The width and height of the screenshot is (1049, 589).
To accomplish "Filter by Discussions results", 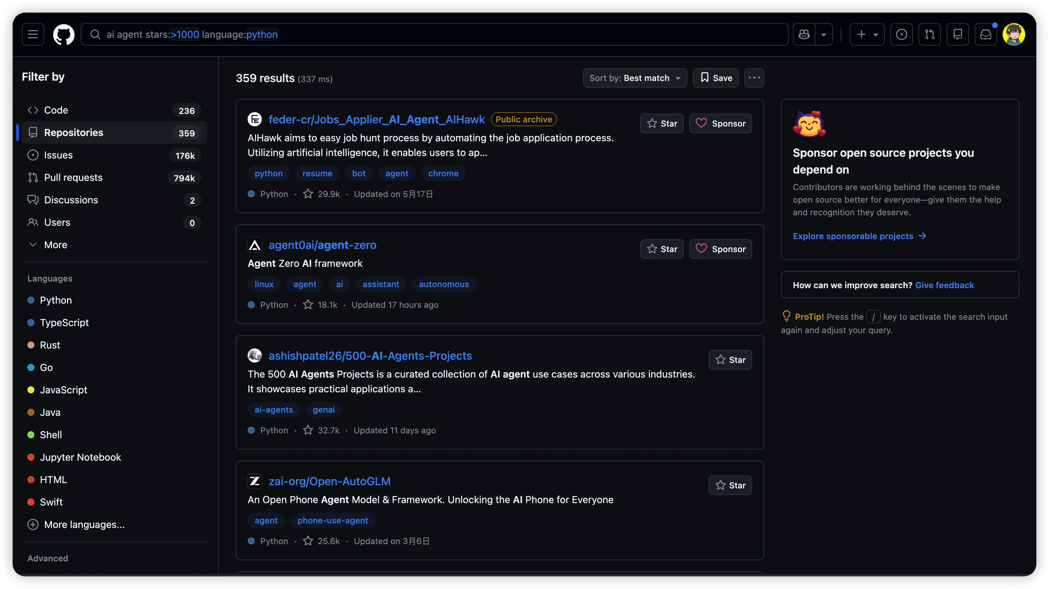I will coord(114,200).
